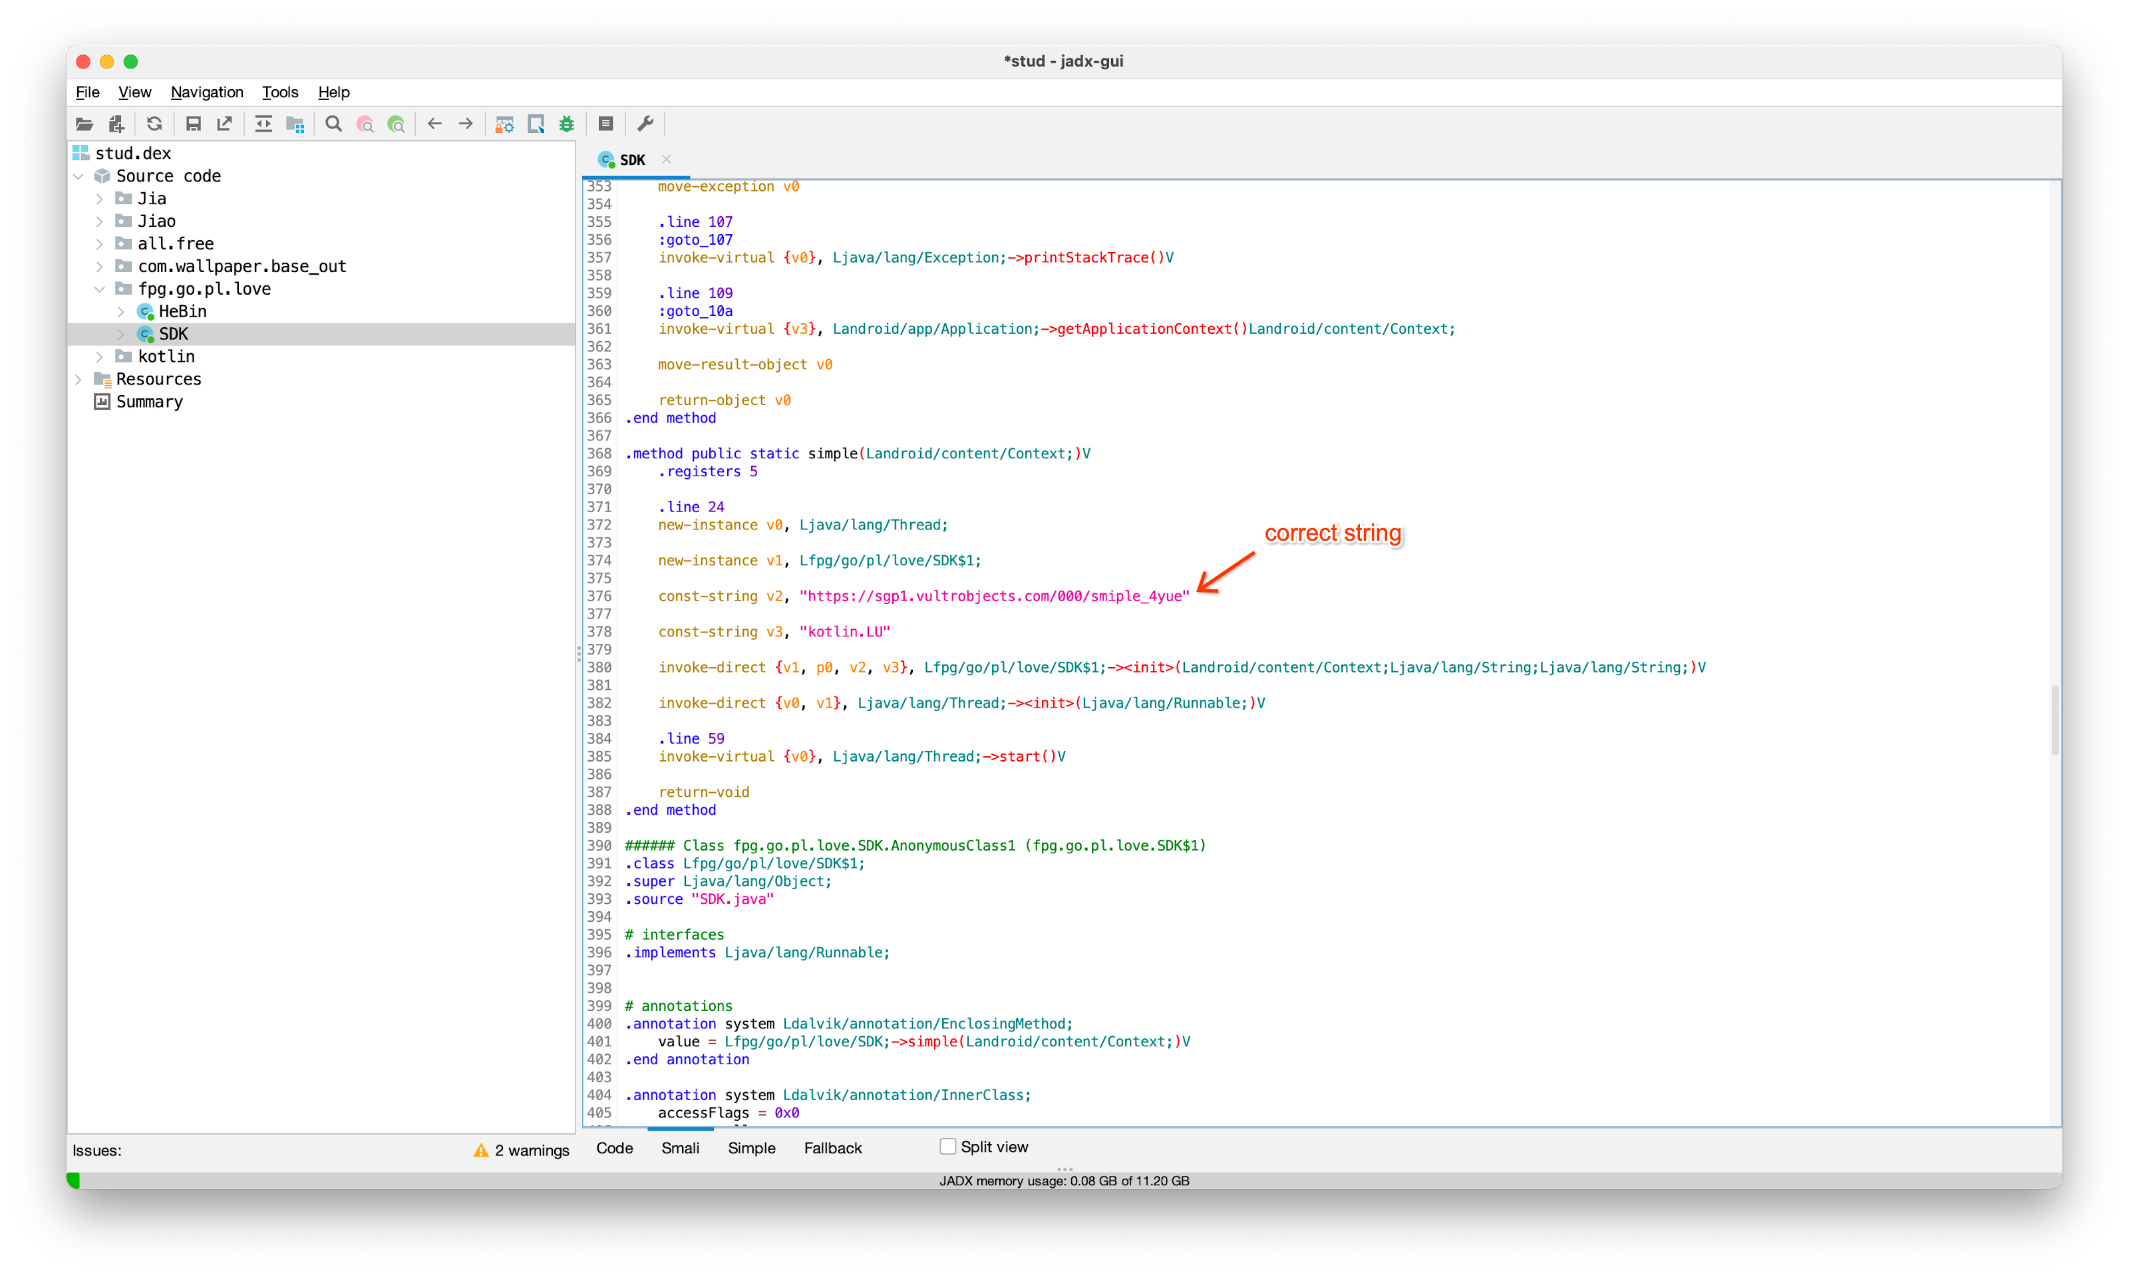Enable the Split view checkbox
The height and width of the screenshot is (1277, 2129).
tap(947, 1146)
